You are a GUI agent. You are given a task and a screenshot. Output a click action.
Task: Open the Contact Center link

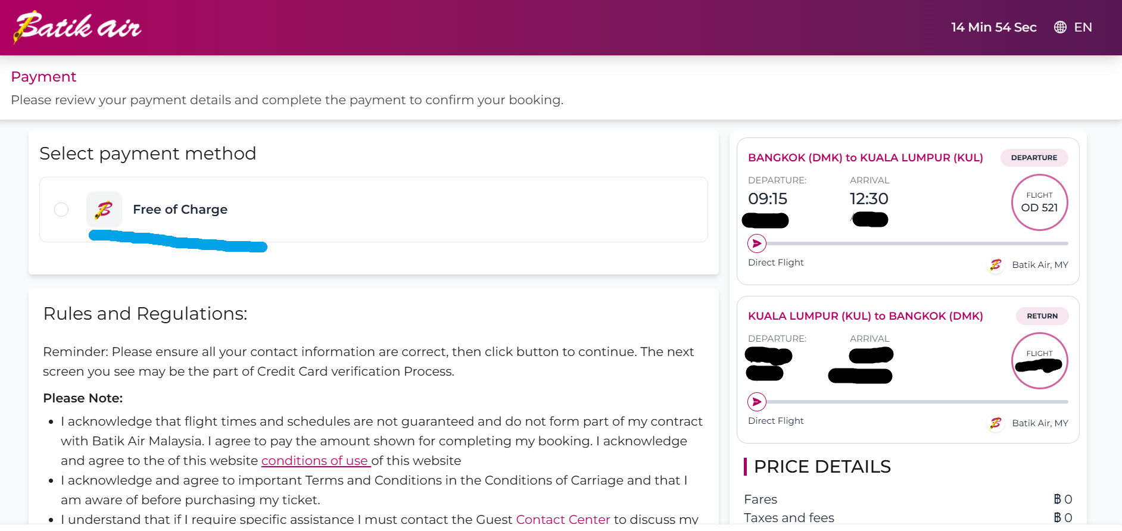pyautogui.click(x=563, y=519)
